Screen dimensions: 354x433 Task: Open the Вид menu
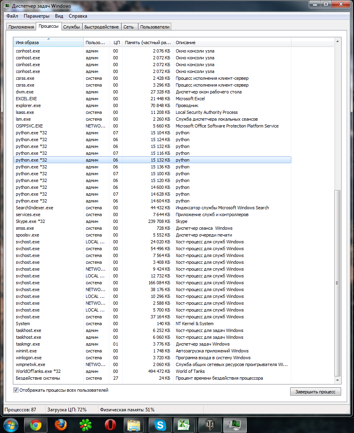(59, 16)
